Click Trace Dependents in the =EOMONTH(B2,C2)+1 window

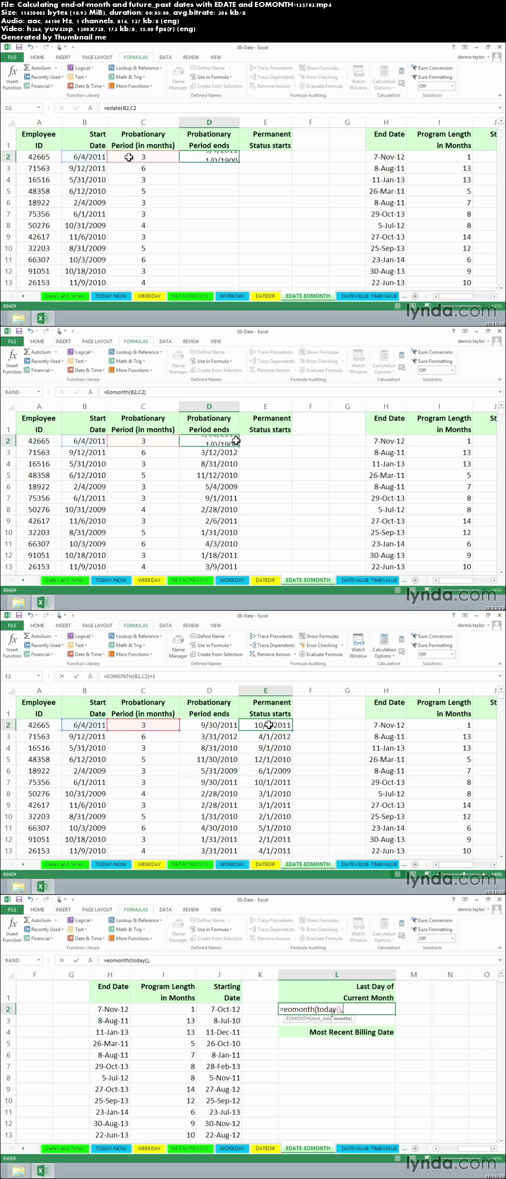(272, 645)
